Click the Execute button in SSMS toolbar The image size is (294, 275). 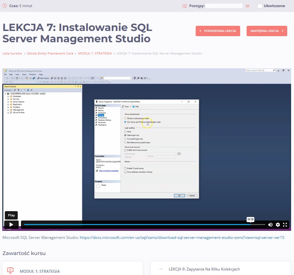click(44, 82)
